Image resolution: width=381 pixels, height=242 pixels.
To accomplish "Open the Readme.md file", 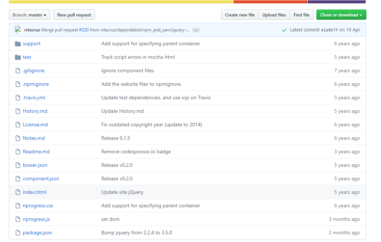I will coord(36,151).
